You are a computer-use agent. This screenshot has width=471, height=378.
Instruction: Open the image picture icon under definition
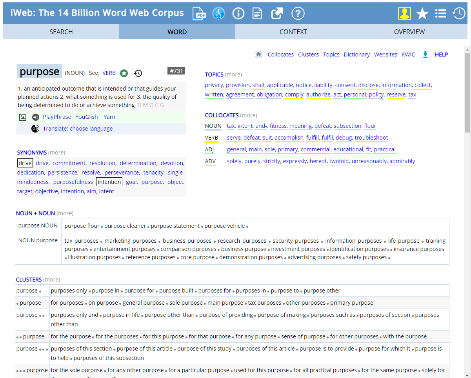point(23,117)
